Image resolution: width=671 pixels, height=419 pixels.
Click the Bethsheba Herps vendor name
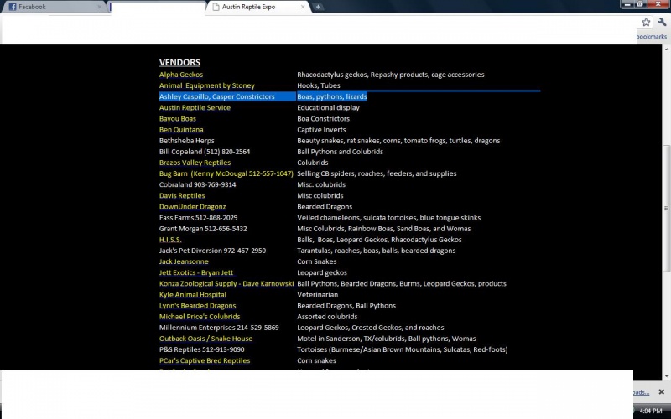coord(186,141)
